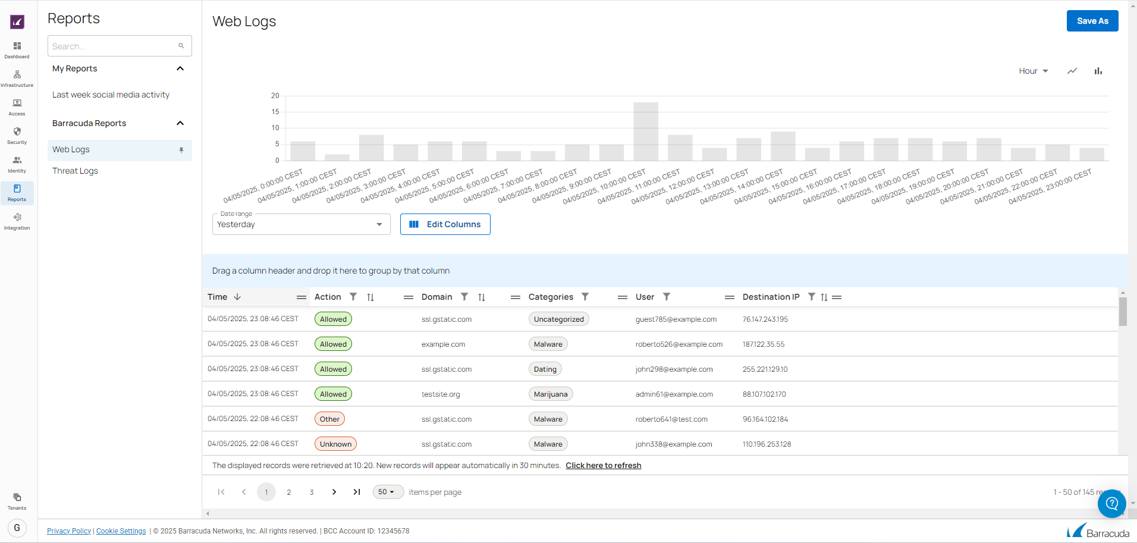
Task: Open the help chat bubble
Action: click(1111, 504)
